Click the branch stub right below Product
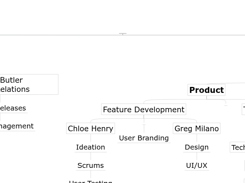The height and width of the screenshot is (183, 245). pyautogui.click(x=226, y=105)
